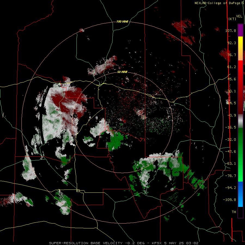Click the small yellow square highway junction marker
The height and width of the screenshot is (245, 245).
click(x=78, y=191)
